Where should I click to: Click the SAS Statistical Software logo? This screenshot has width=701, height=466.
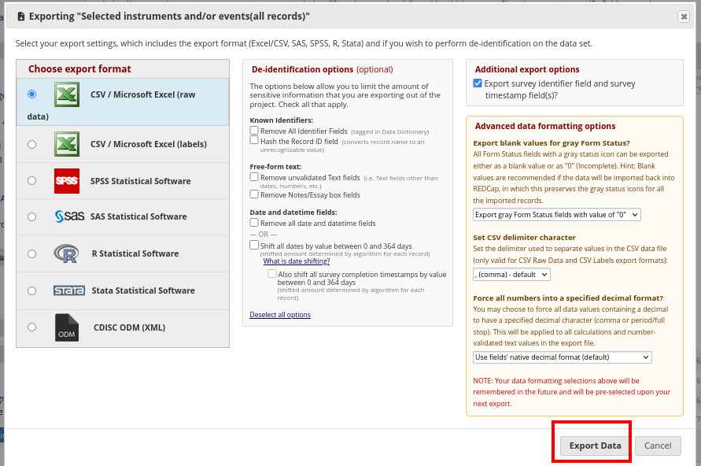click(x=69, y=216)
